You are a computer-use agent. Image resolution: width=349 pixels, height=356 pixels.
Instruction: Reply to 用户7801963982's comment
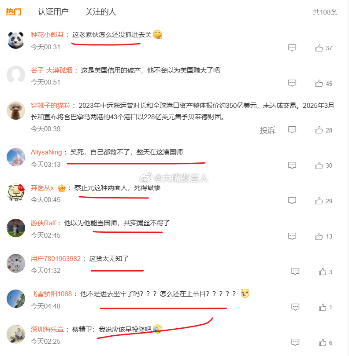295,272
